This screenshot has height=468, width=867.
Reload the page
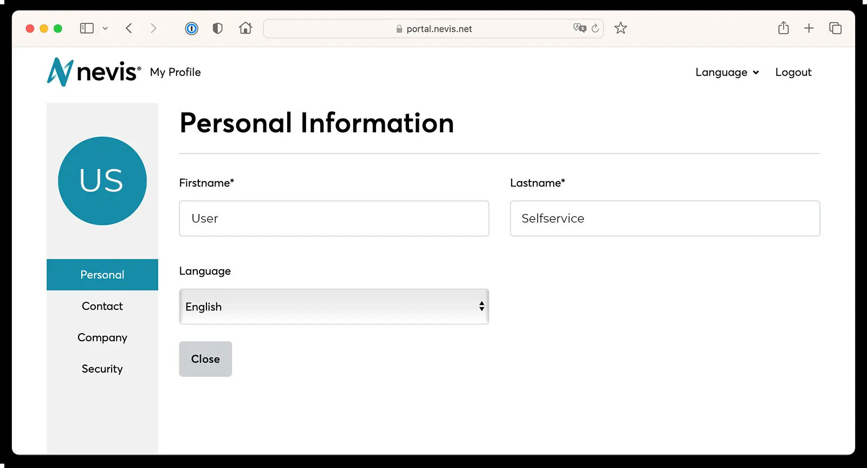coord(595,28)
